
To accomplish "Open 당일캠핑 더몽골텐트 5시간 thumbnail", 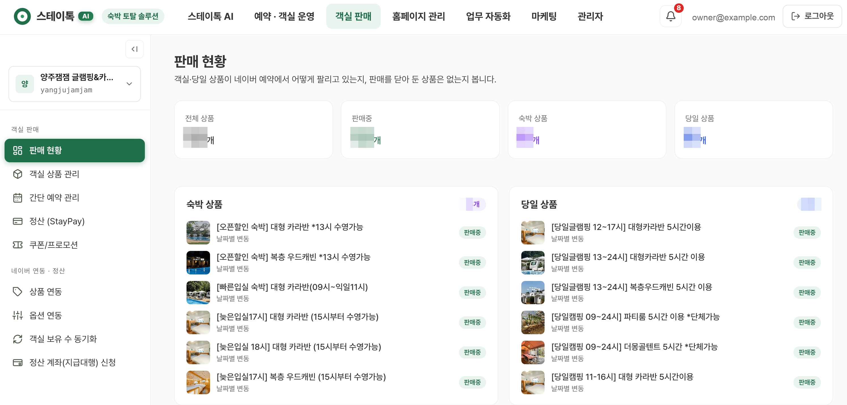I will (533, 352).
